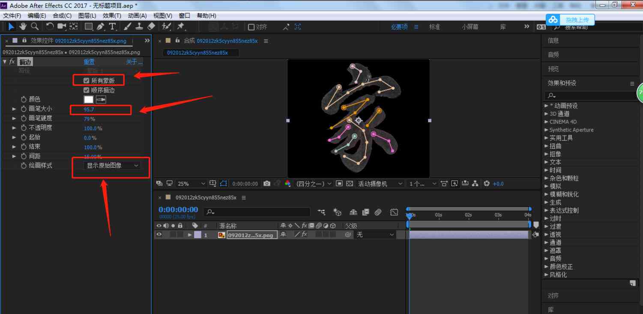Select the Clone Stamp tool

[x=139, y=27]
